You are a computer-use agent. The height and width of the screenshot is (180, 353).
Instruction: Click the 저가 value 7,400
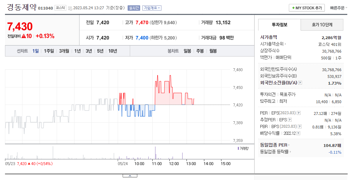coord(142,38)
